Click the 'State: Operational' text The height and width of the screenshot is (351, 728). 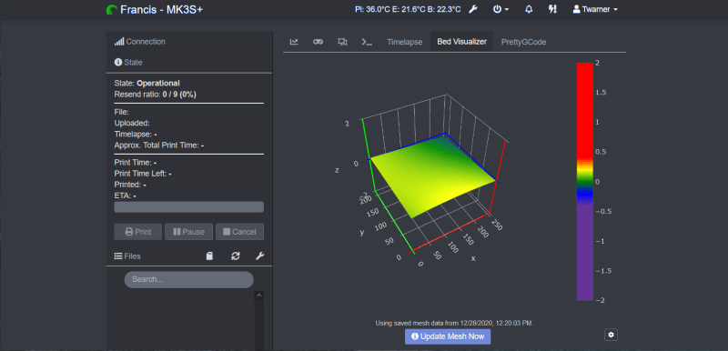(x=147, y=84)
